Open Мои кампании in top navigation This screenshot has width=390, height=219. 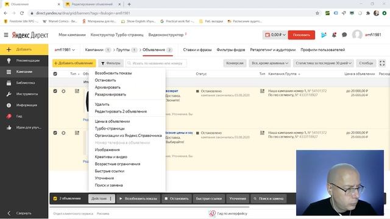point(72,35)
